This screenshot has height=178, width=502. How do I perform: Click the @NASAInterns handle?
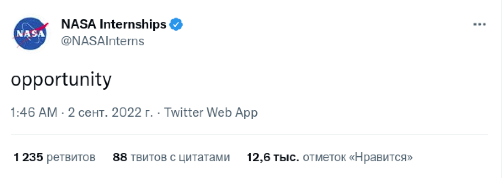coord(102,42)
